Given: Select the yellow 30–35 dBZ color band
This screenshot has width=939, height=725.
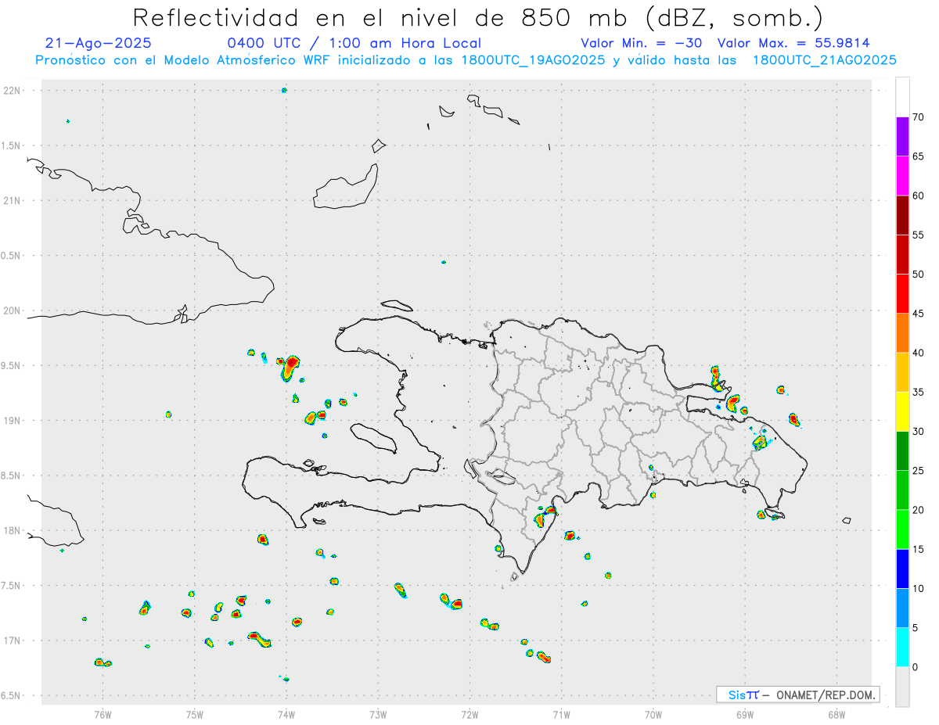Looking at the screenshot, I should click(902, 411).
